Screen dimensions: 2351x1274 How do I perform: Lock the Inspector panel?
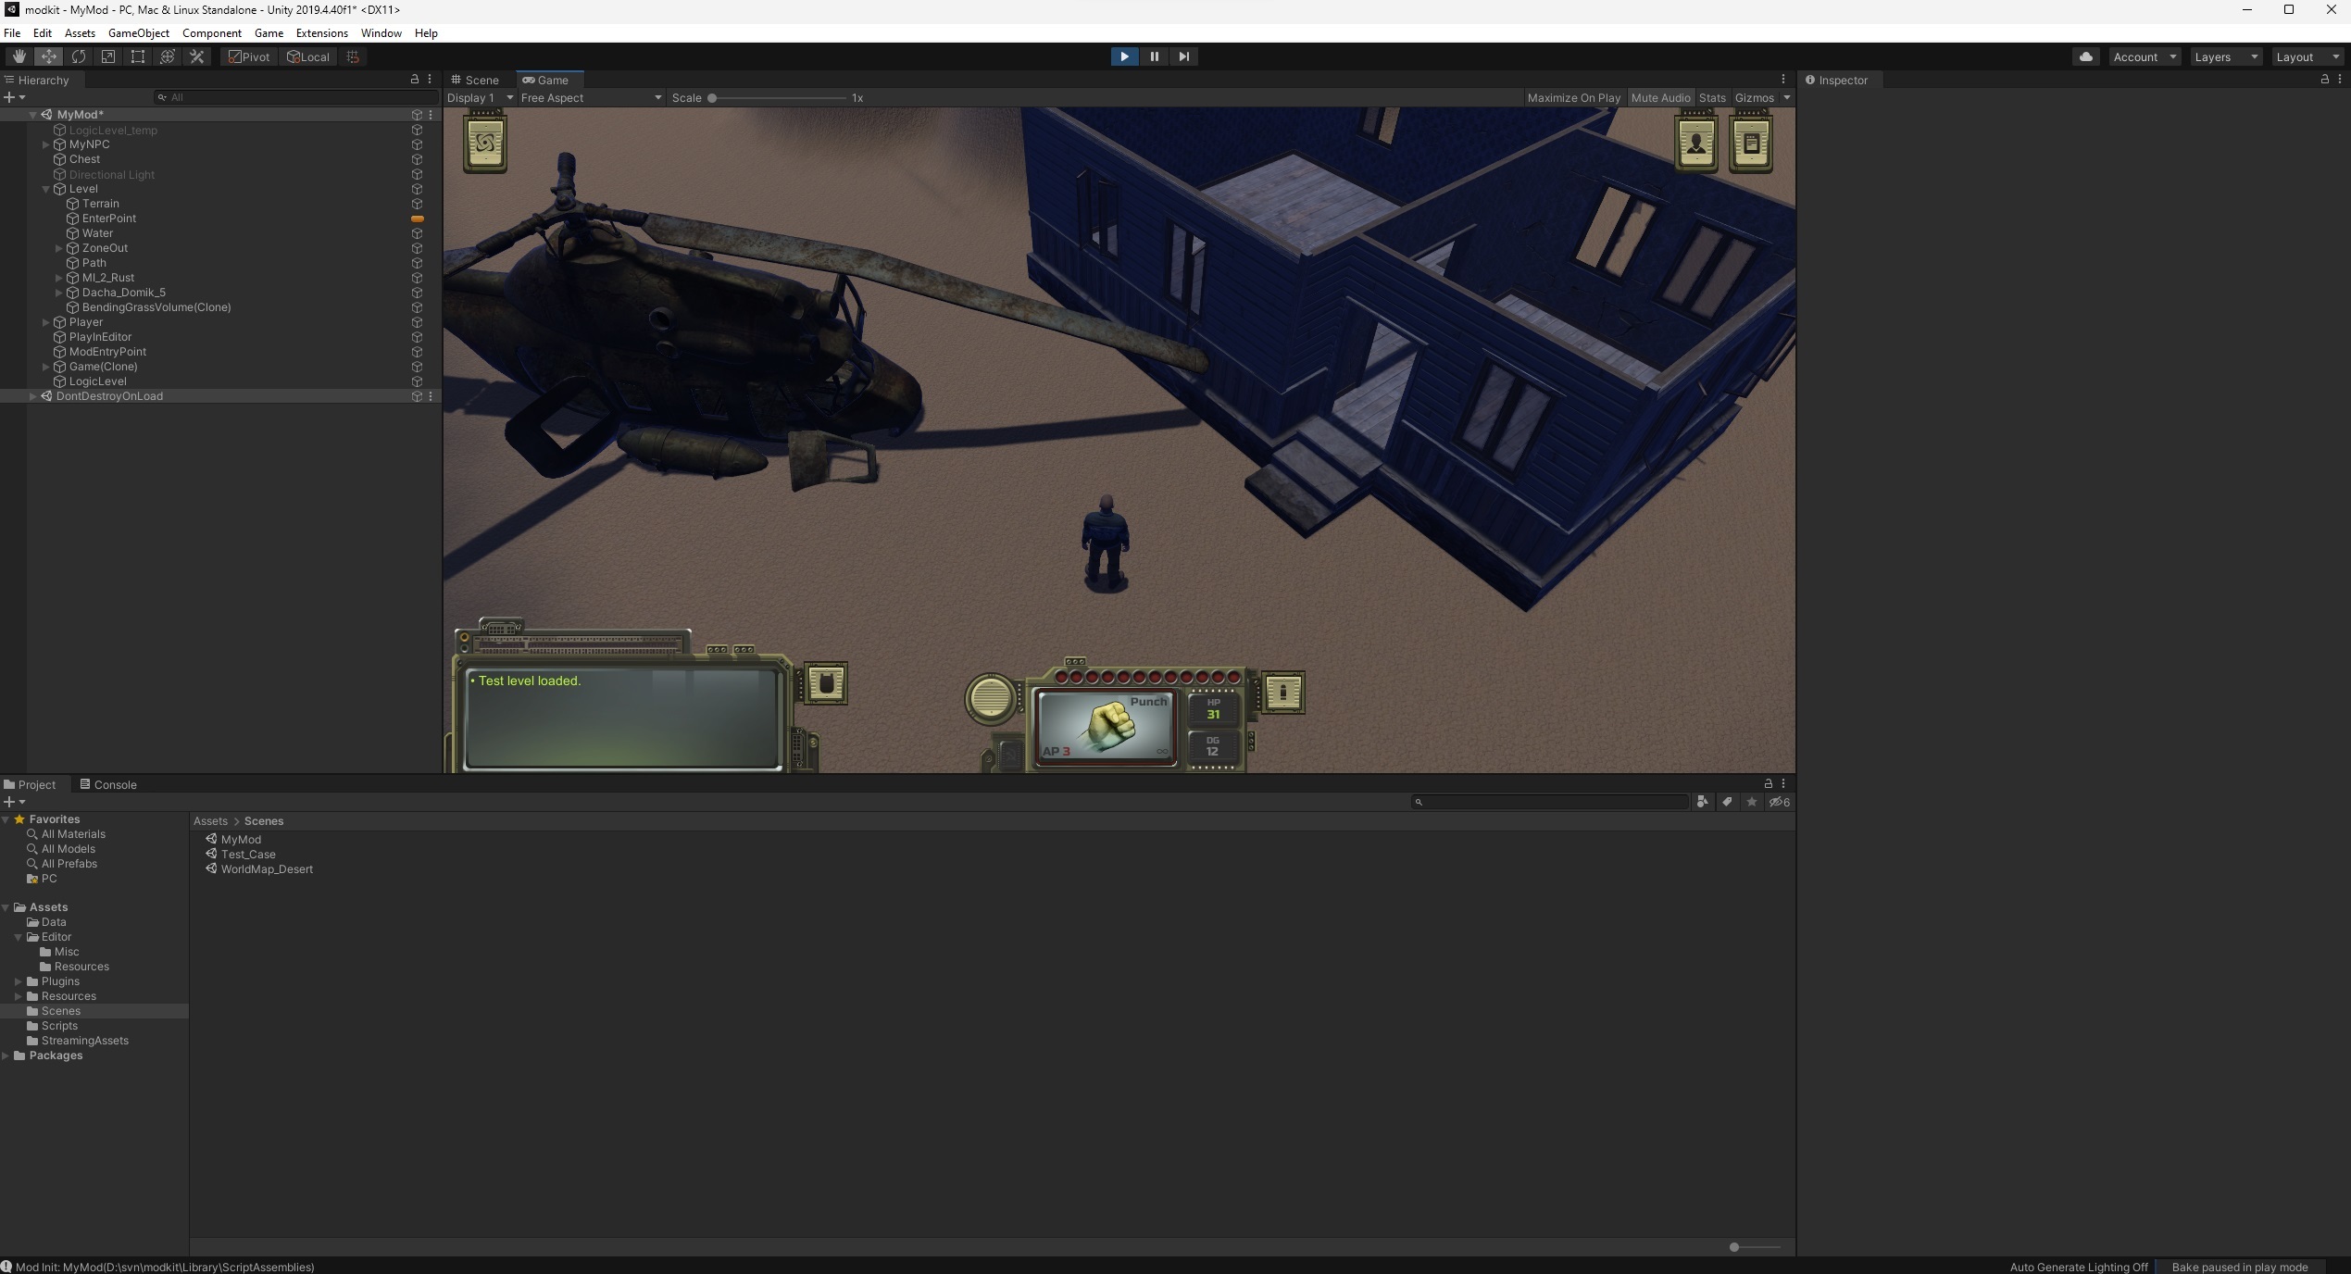click(x=2324, y=80)
